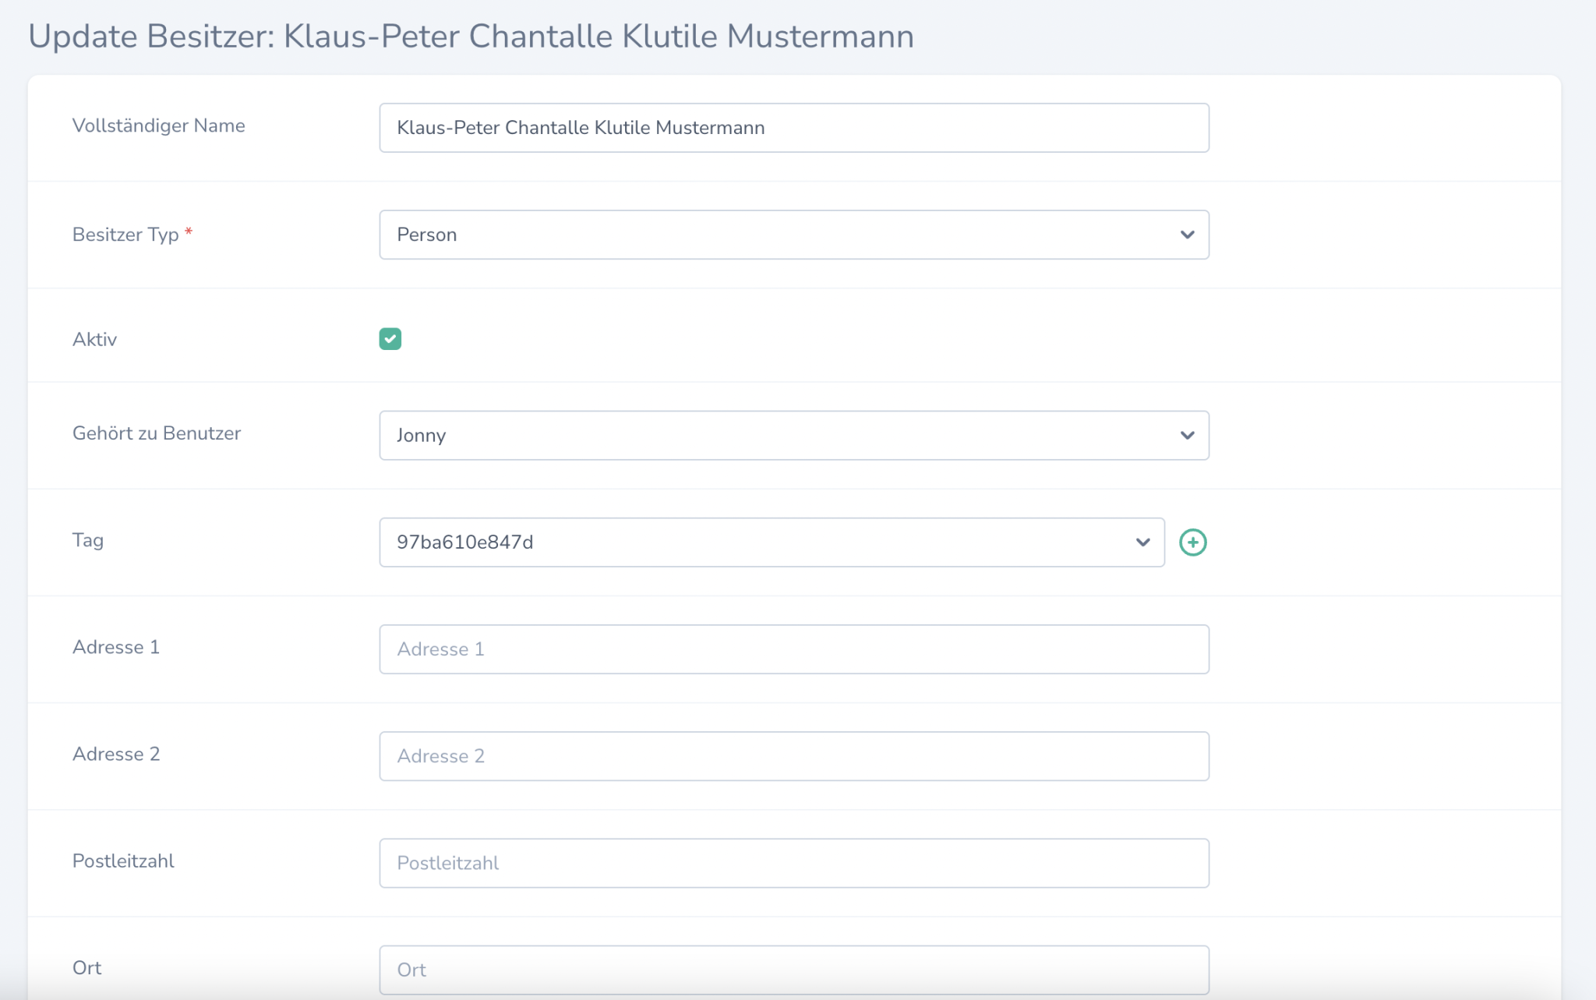Image resolution: width=1596 pixels, height=1000 pixels.
Task: Click the Gehört zu Benutzer label
Action: [x=157, y=433]
